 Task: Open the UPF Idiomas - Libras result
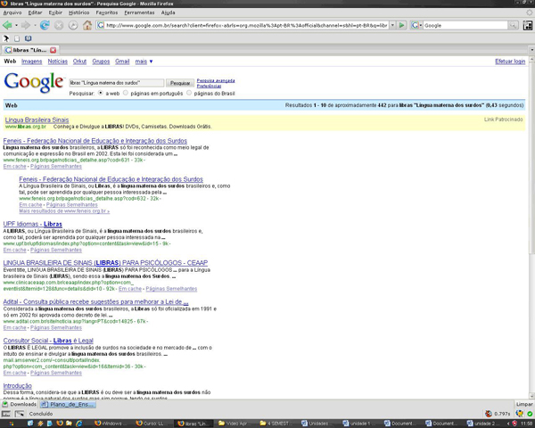pos(33,224)
